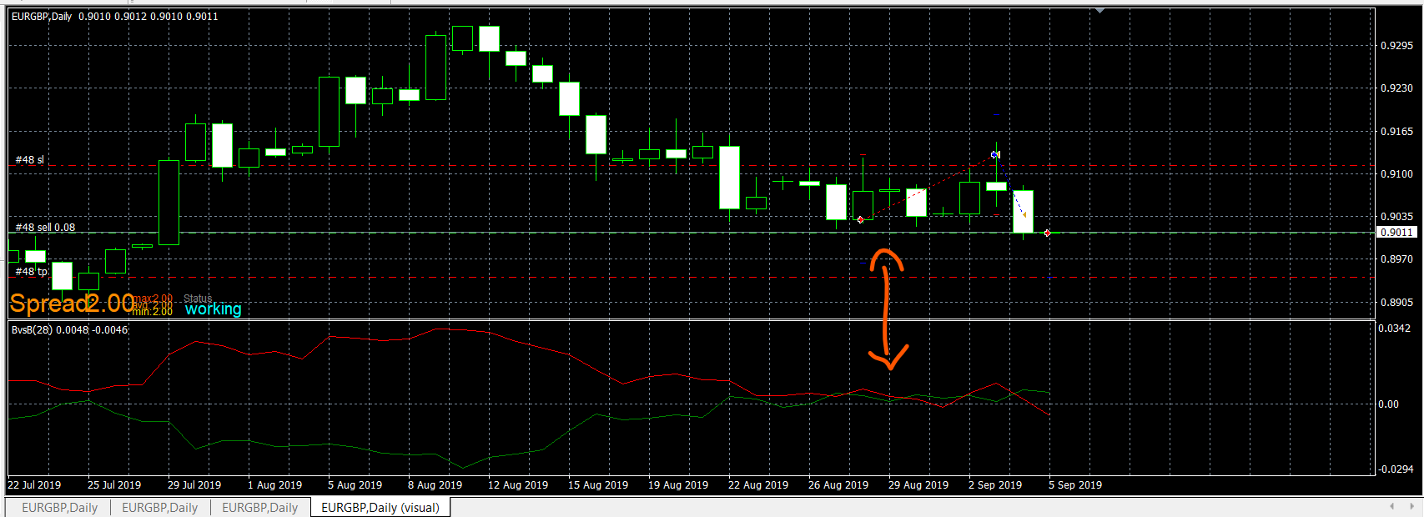This screenshot has height=517, width=1424.
Task: Click the blue buy arrow at 2 Sep high
Action: (x=995, y=154)
